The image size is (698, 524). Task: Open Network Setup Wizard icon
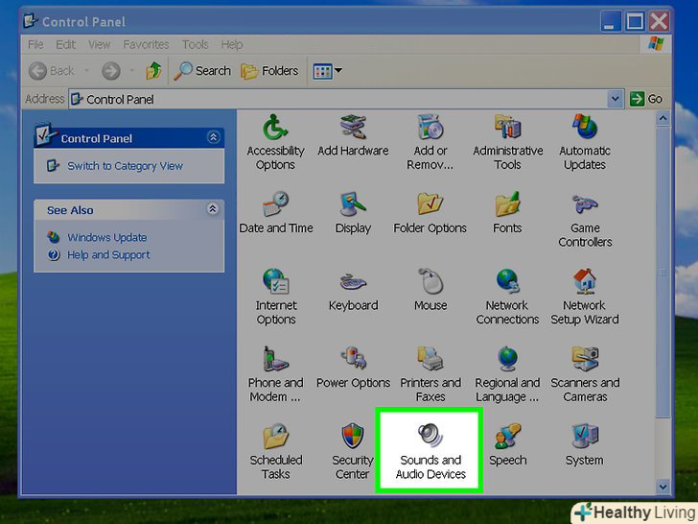point(585,298)
